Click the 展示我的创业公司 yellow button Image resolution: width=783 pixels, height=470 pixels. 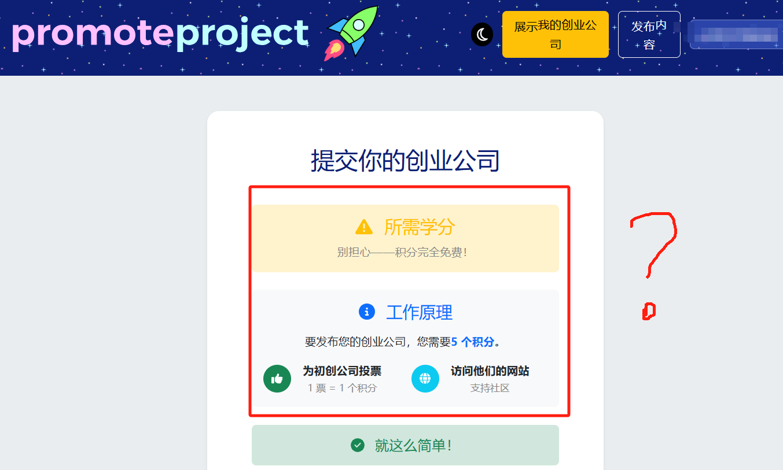[556, 35]
